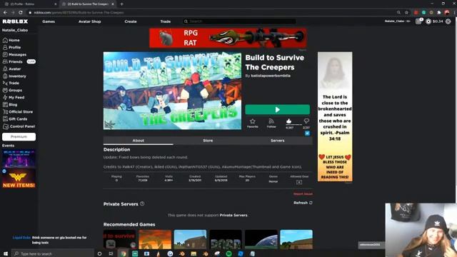Open the Wonder Woman NEW ITEMS event
This screenshot has width=457, height=257.
pos(19,178)
